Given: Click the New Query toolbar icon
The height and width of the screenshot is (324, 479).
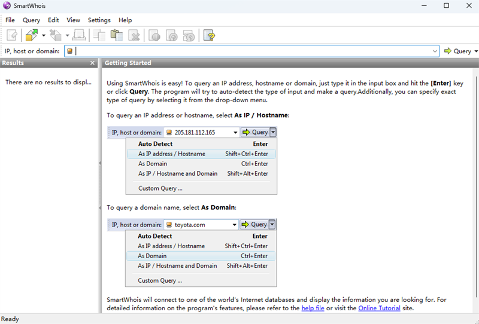Looking at the screenshot, I should (11, 36).
